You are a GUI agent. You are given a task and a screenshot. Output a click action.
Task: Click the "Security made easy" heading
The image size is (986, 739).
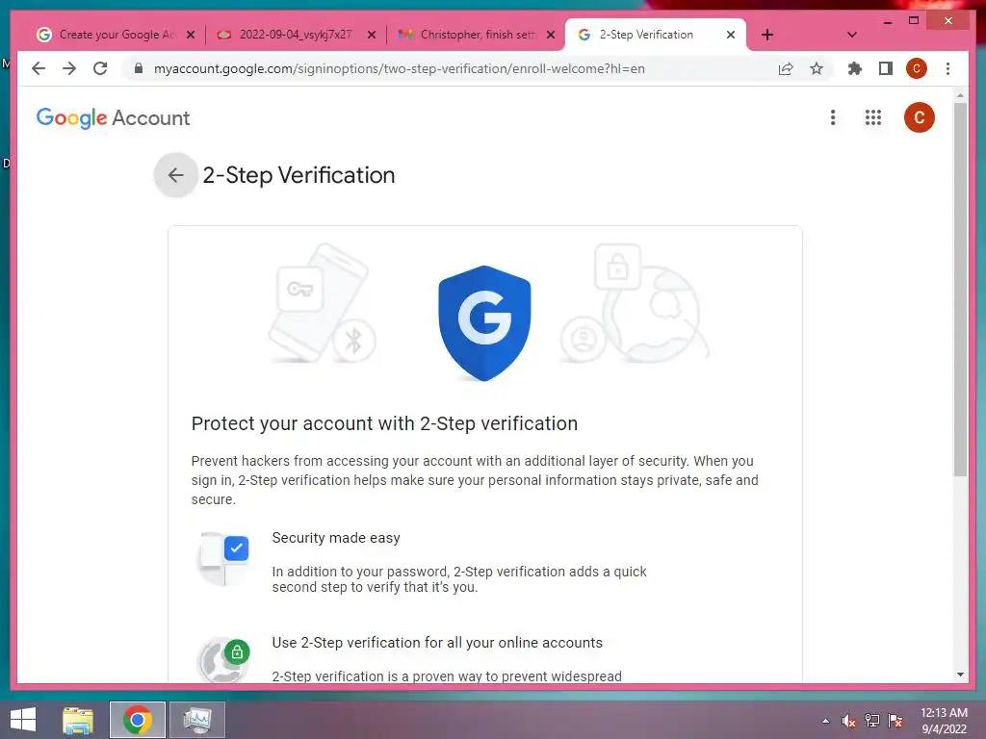tap(336, 538)
